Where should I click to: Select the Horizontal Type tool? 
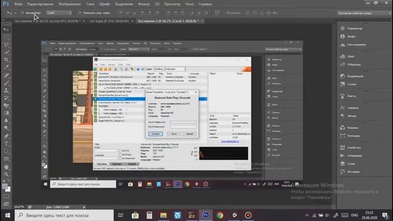(x=6, y=144)
